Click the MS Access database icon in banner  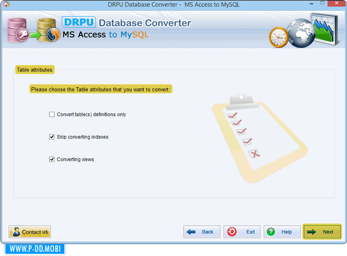[18, 30]
